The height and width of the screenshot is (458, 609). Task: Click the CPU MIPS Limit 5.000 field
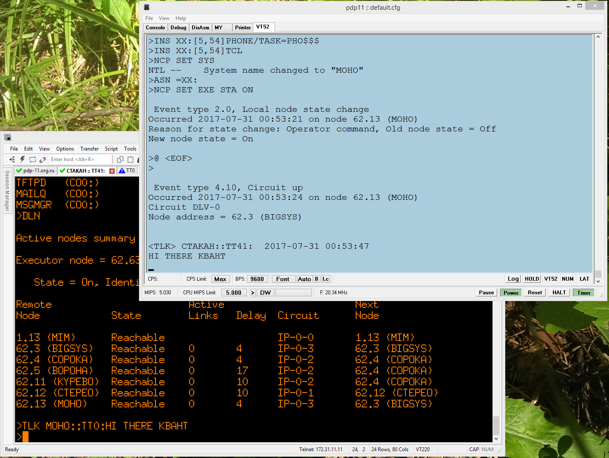click(x=233, y=293)
